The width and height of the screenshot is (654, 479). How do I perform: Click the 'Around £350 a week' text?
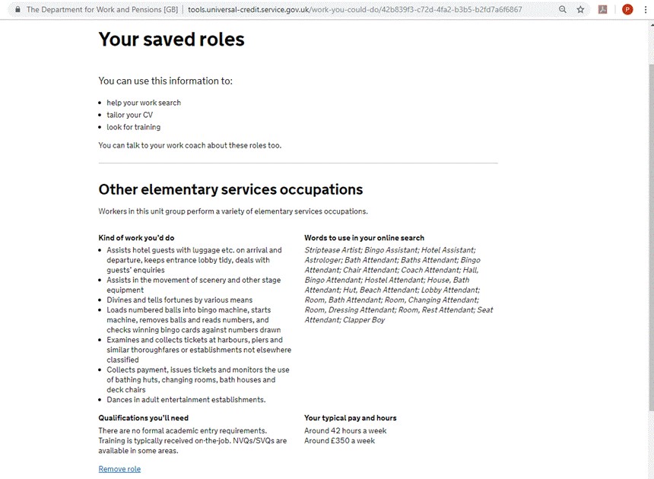tap(339, 441)
